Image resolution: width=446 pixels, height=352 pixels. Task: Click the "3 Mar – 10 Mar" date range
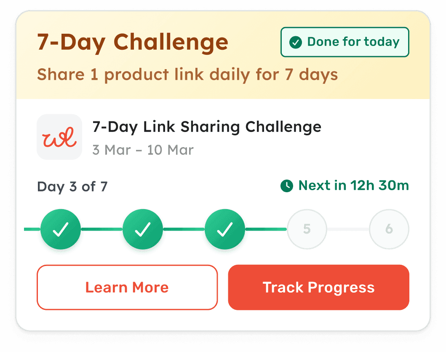tap(143, 150)
